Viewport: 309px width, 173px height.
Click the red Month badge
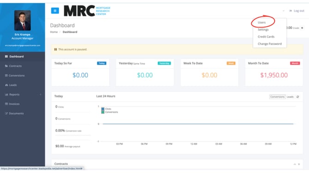pos(295,63)
